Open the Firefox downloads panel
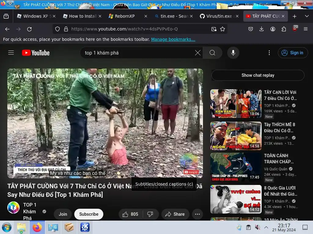The image size is (313, 234). tap(262, 29)
